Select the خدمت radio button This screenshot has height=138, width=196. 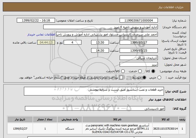point(140,71)
